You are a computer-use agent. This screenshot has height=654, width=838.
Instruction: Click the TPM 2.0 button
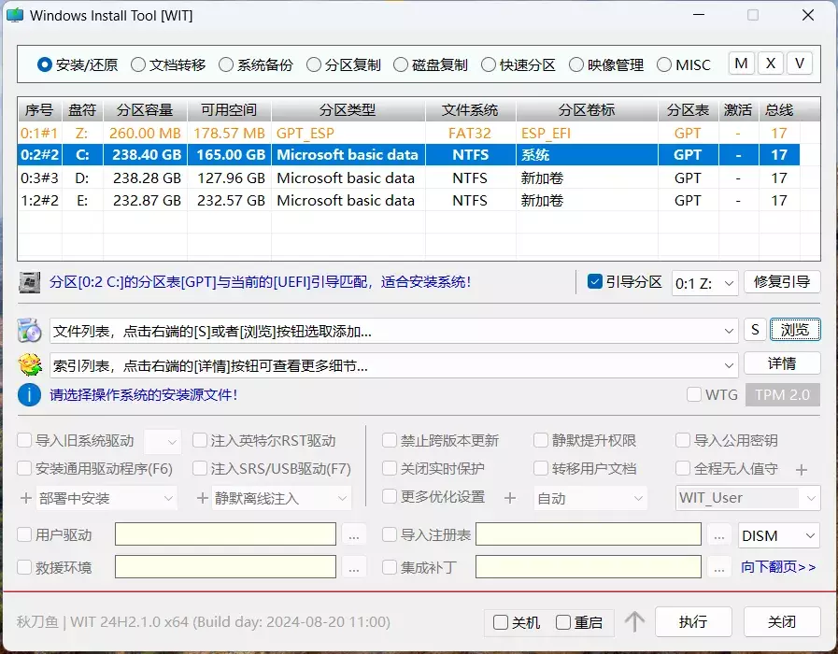783,394
